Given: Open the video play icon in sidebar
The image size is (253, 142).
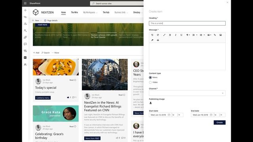Looking at the screenshot, I should tap(25, 58).
